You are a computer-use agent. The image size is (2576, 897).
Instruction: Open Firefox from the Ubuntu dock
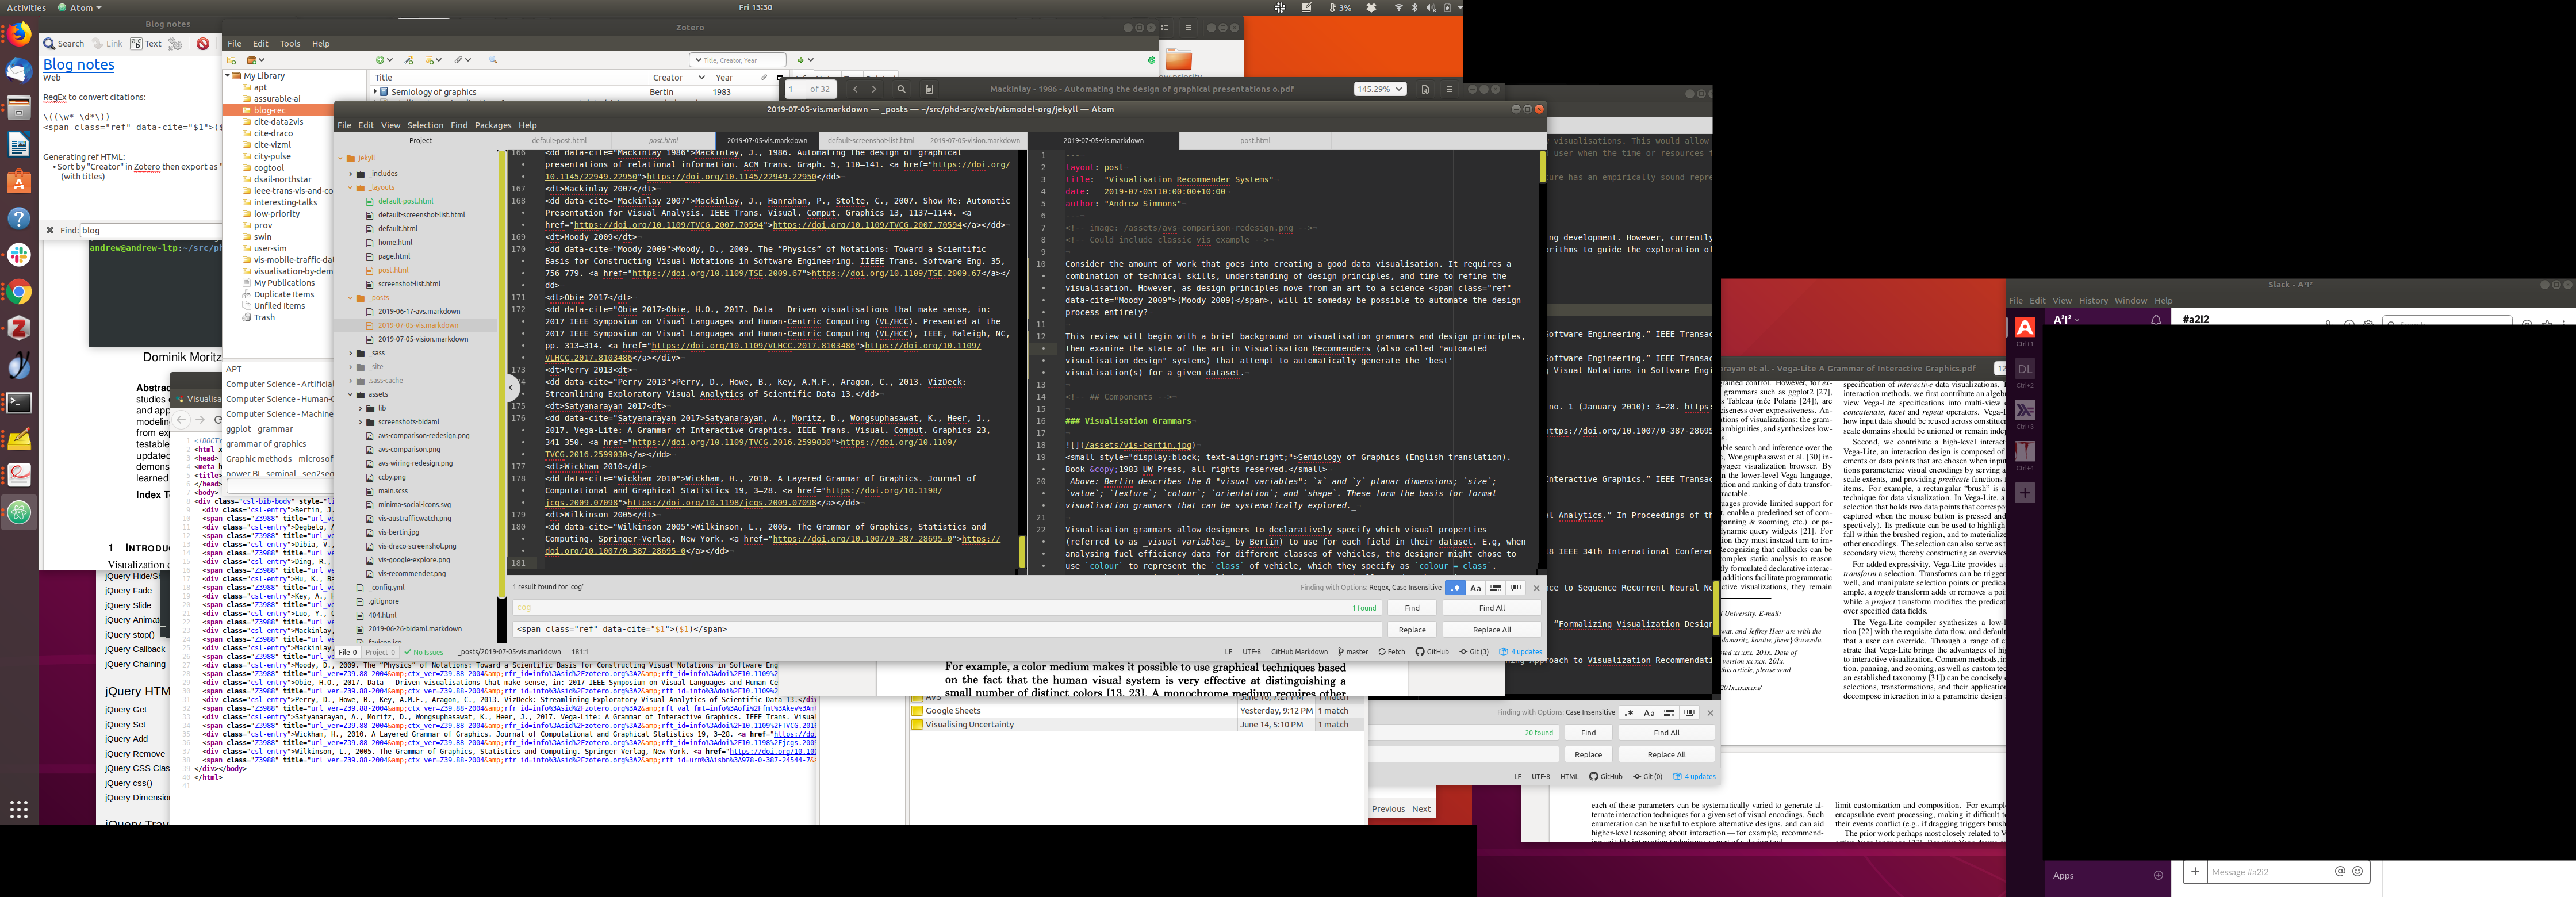(x=19, y=35)
